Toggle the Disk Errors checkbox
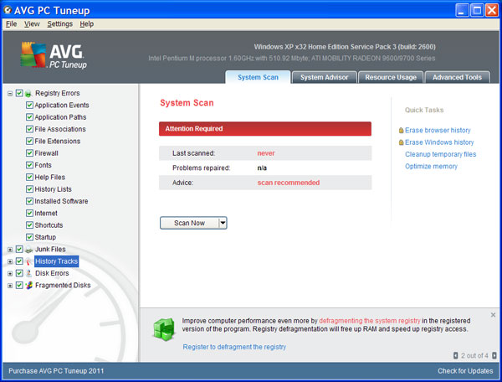The image size is (502, 382). [19, 273]
